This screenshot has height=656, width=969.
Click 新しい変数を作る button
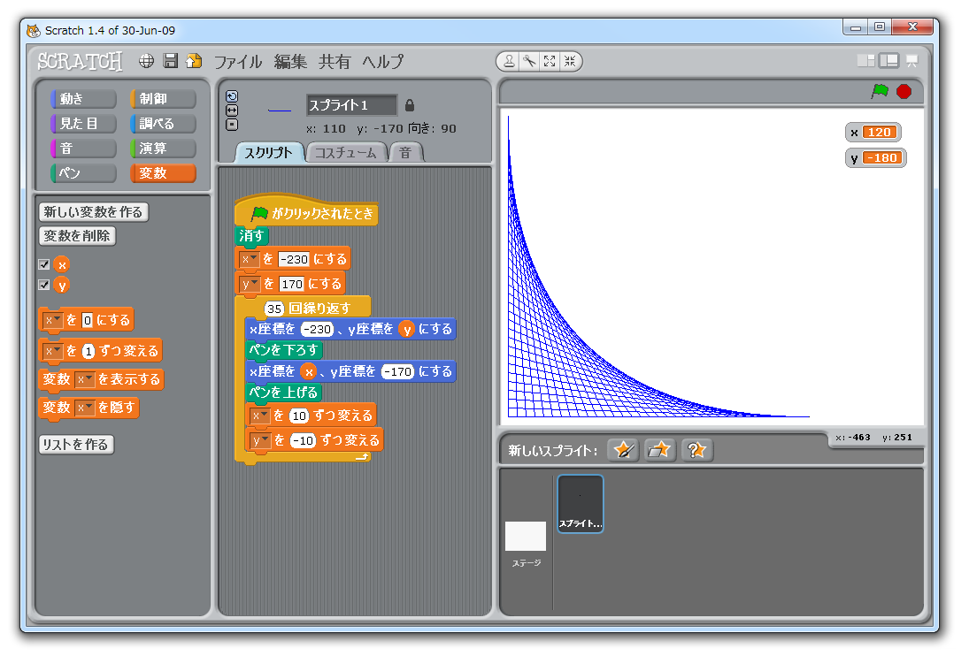[x=93, y=212]
